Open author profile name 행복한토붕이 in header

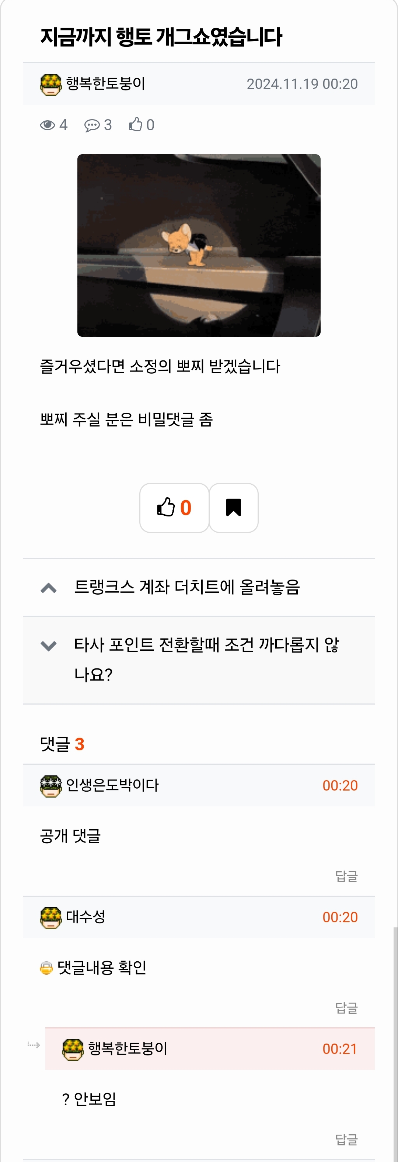tap(105, 84)
